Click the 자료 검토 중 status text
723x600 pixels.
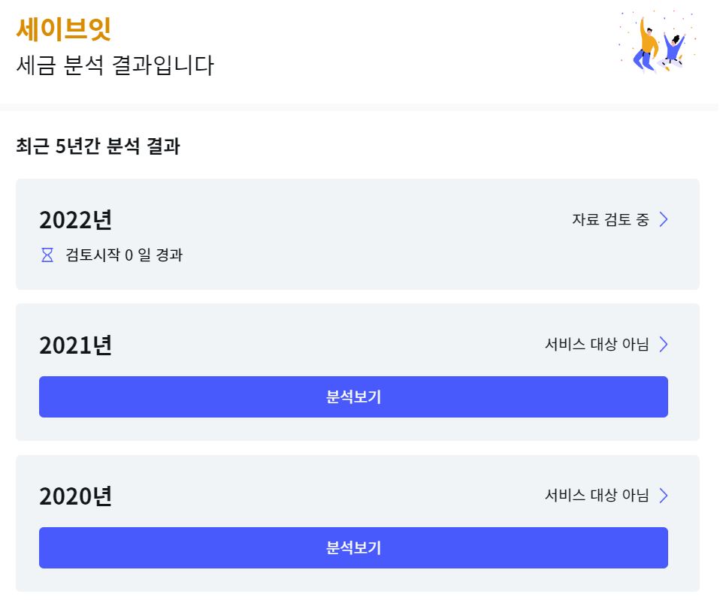click(x=610, y=219)
